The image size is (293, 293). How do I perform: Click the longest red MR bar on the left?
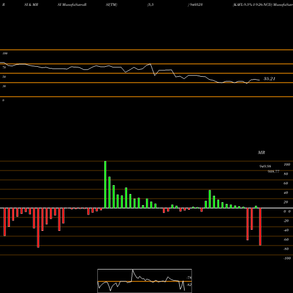point(38,228)
